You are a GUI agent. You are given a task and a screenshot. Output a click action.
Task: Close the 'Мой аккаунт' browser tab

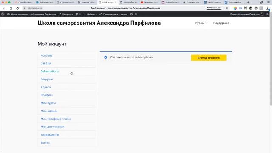[x=116, y=3]
